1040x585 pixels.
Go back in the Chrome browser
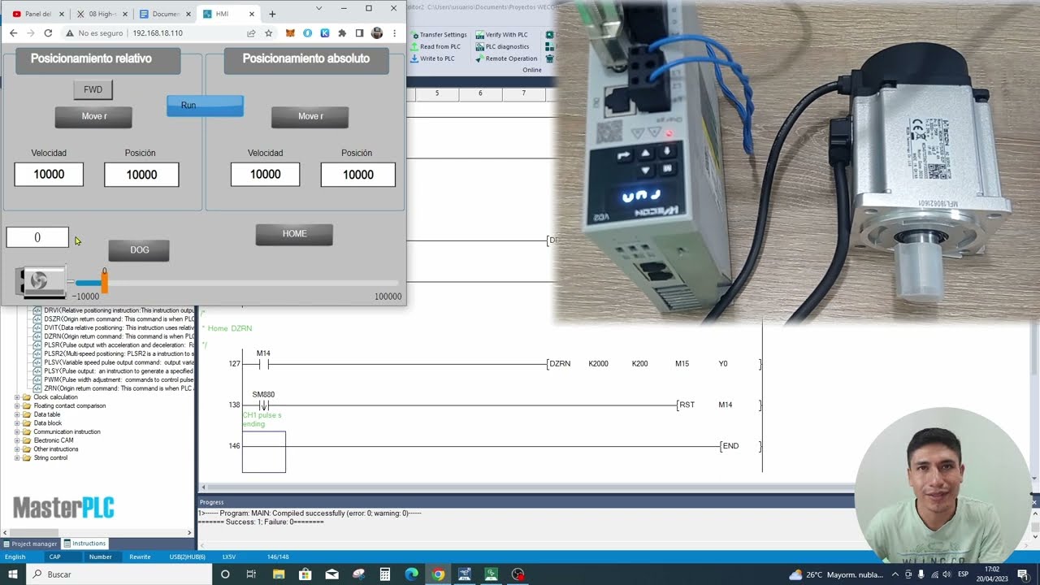click(x=13, y=33)
